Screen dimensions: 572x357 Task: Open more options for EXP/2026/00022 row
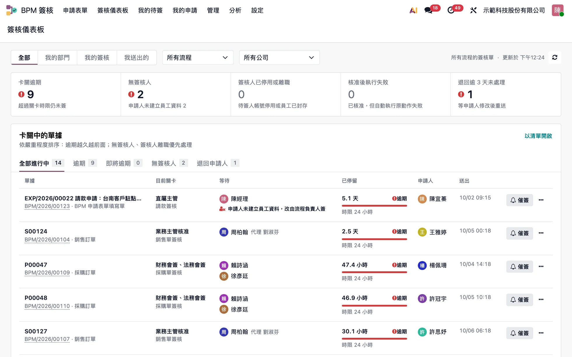click(541, 200)
